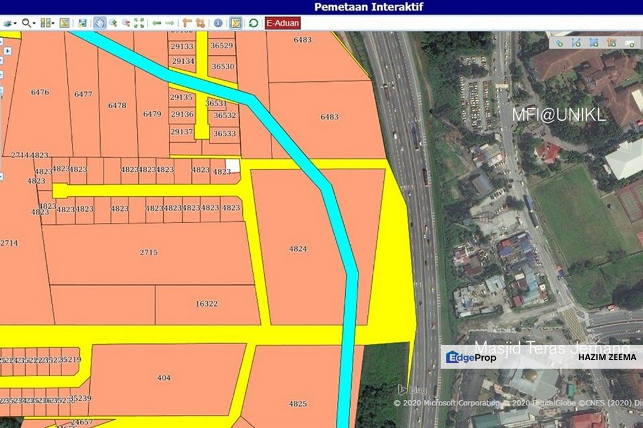Click lot 6476 parcel label

pyautogui.click(x=40, y=92)
